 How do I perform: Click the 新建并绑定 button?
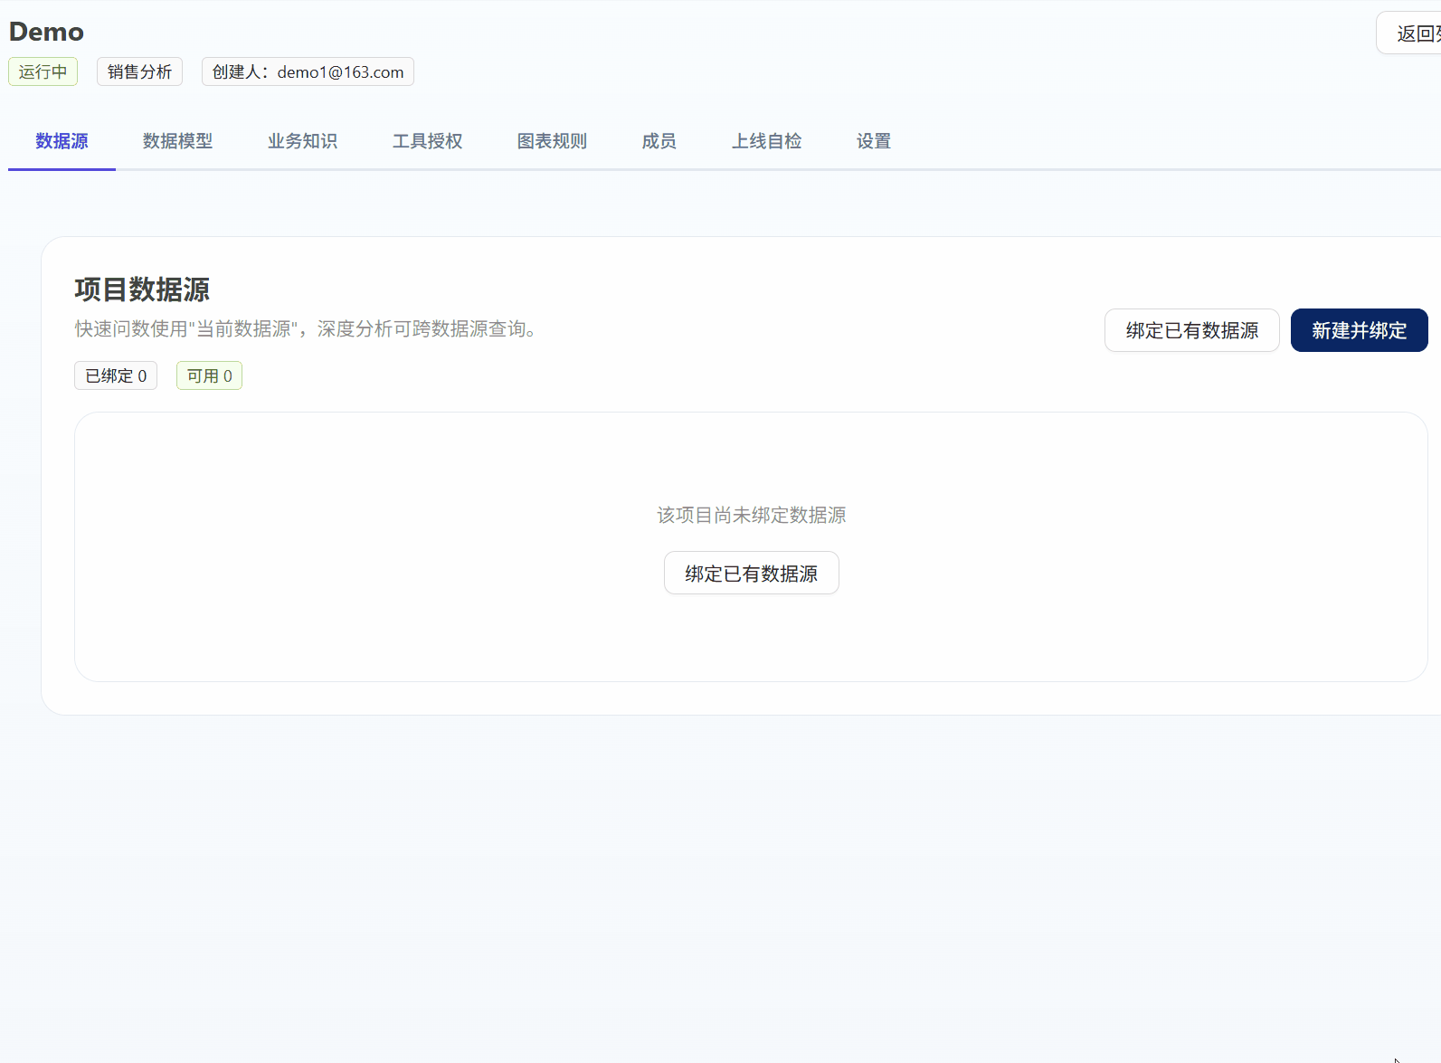1359,330
